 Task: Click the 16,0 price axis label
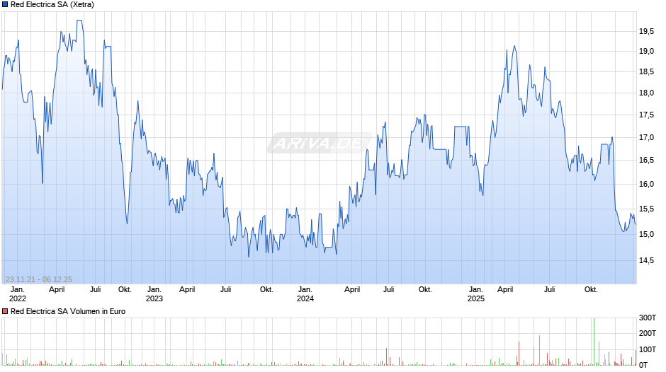[646, 184]
